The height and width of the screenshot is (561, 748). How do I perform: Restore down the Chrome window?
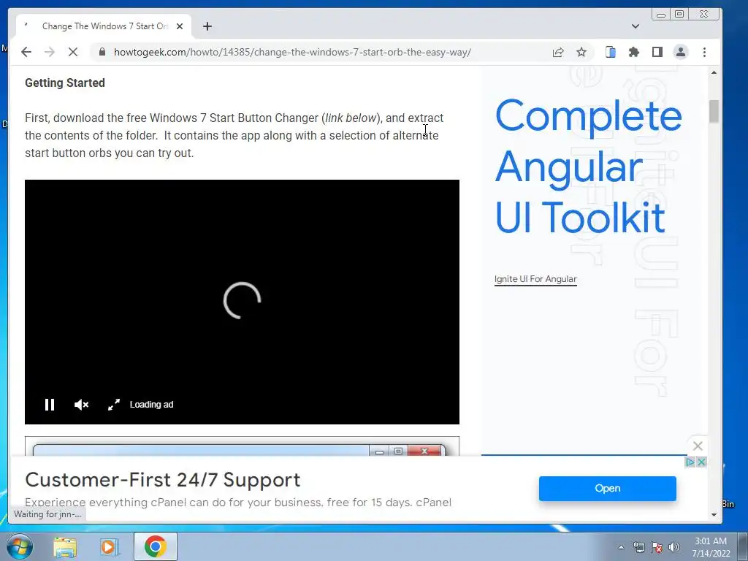[x=679, y=15]
